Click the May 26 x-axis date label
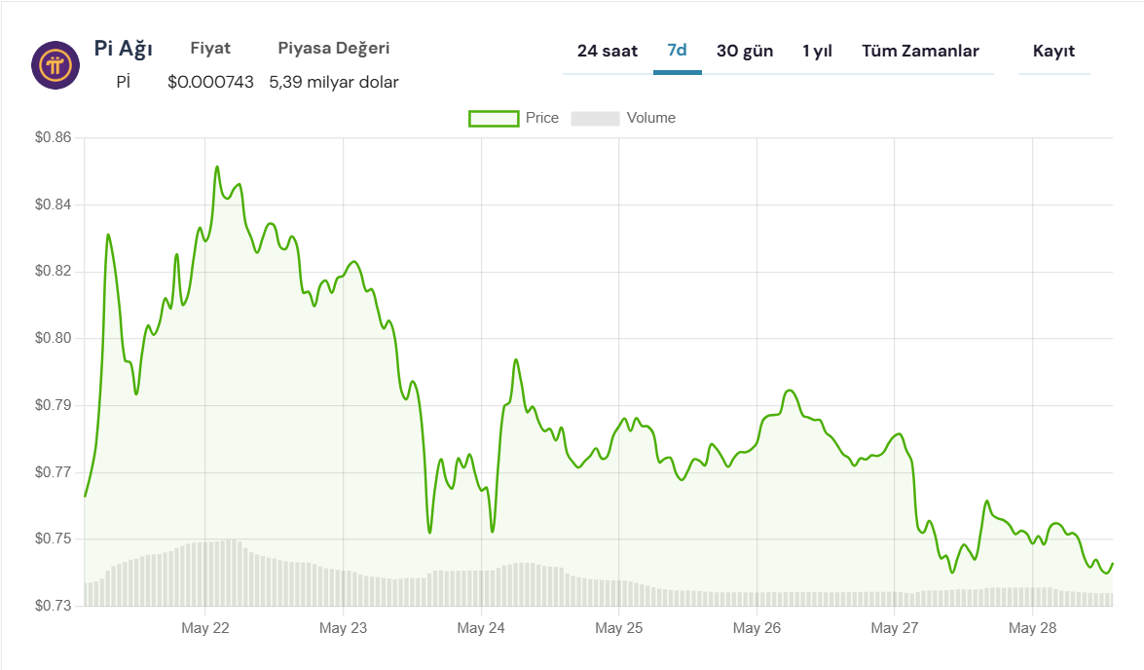1144x670 pixels. point(757,628)
